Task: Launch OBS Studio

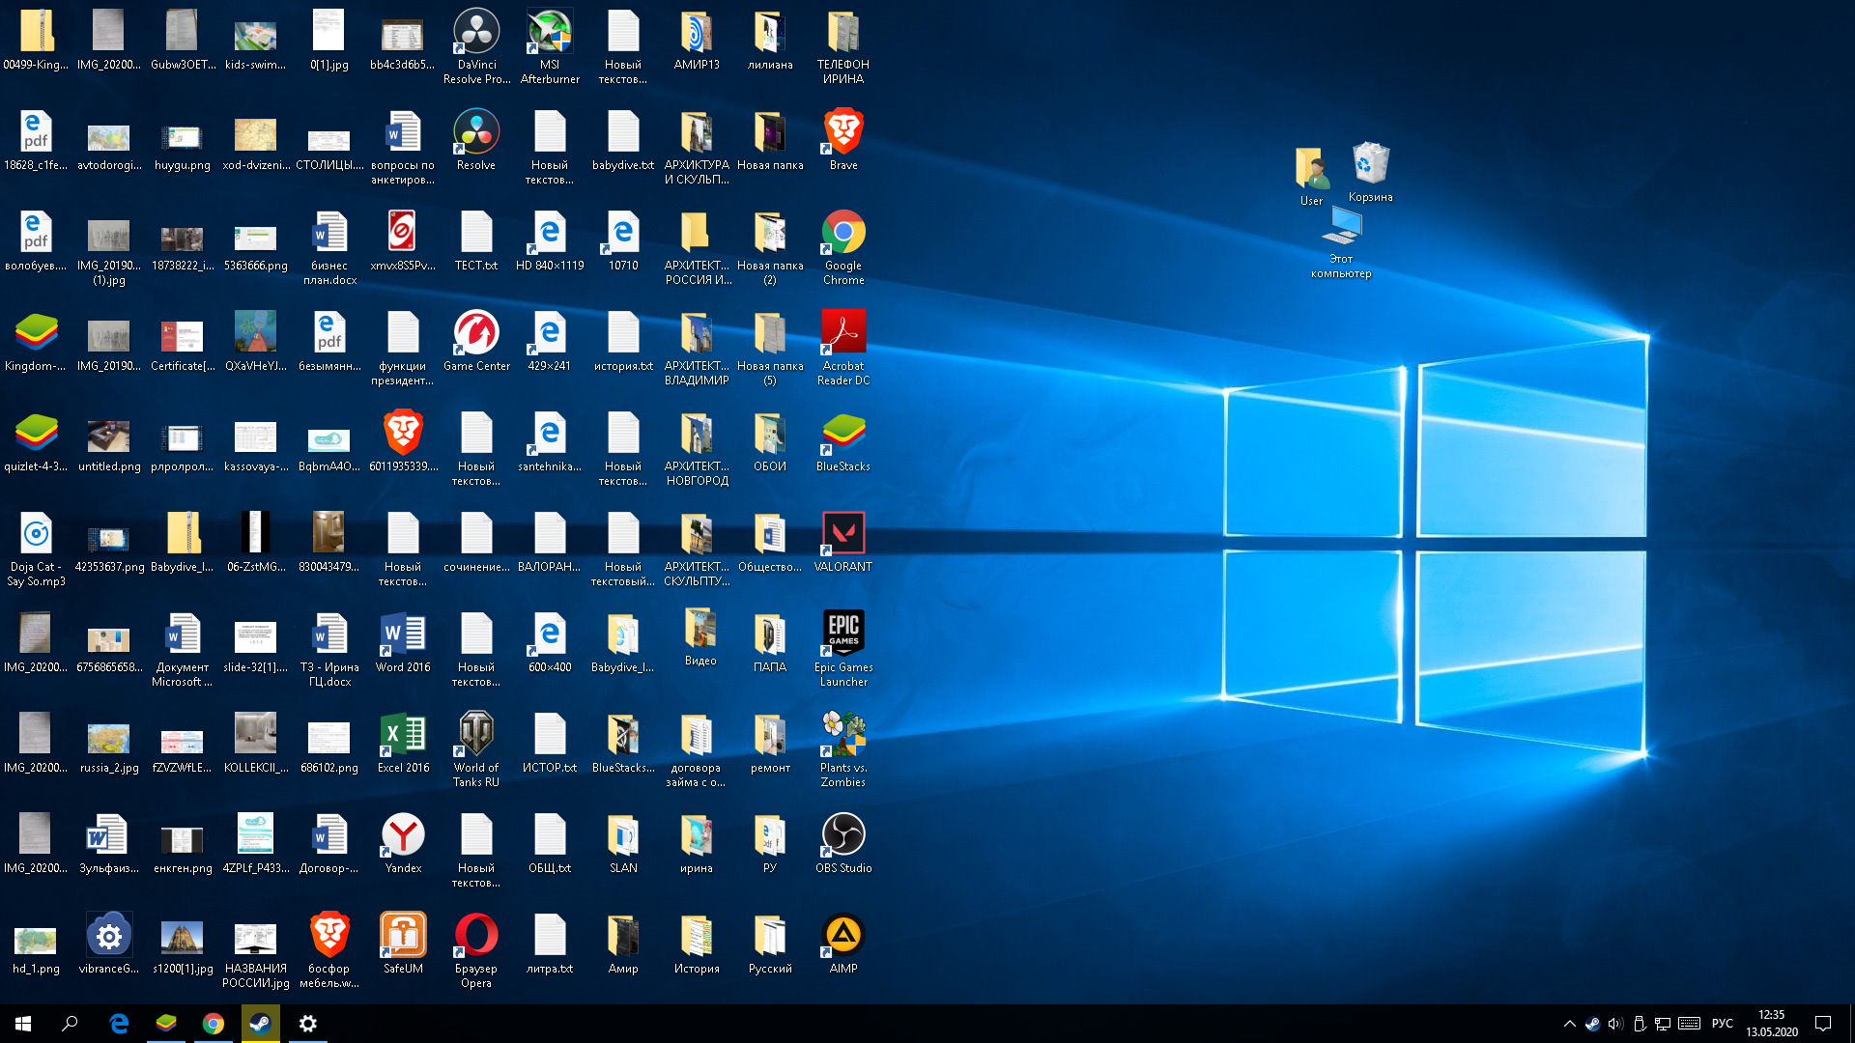Action: click(842, 834)
